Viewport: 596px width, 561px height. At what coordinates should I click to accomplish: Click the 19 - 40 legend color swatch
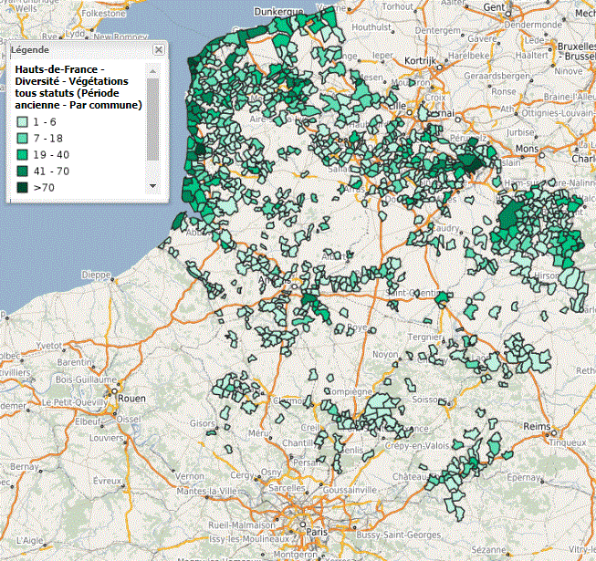24,154
